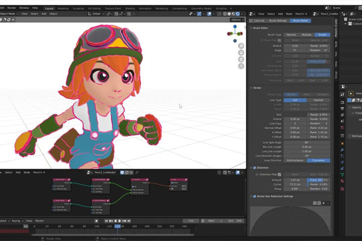The image size is (362, 241).
Task: Select rendered viewport shading sphere
Action: coord(238,14)
